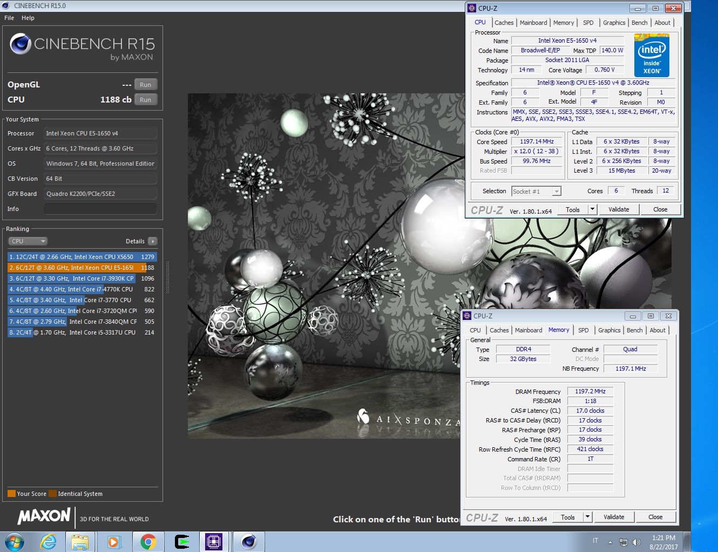Open the CPU ranking type dropdown
The width and height of the screenshot is (718, 552).
(x=28, y=241)
